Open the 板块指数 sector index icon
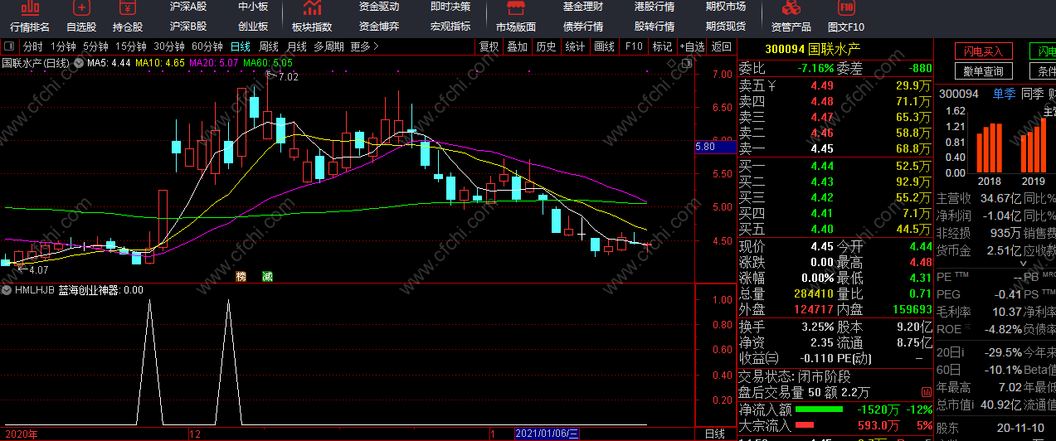The width and height of the screenshot is (1056, 441). (x=312, y=17)
